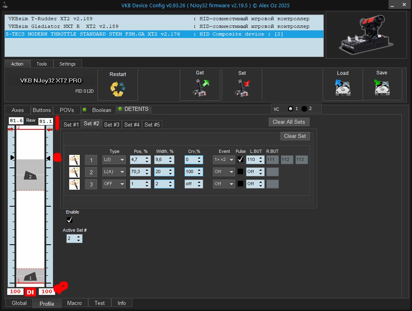Switch to the Set #3 tab
This screenshot has height=311, width=412.
[x=112, y=125]
